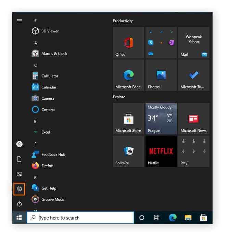The image size is (226, 236).
Task: Click the Cortana circle on taskbar
Action: tap(142, 218)
